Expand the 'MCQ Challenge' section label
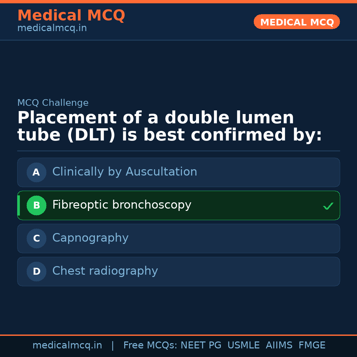 point(53,103)
